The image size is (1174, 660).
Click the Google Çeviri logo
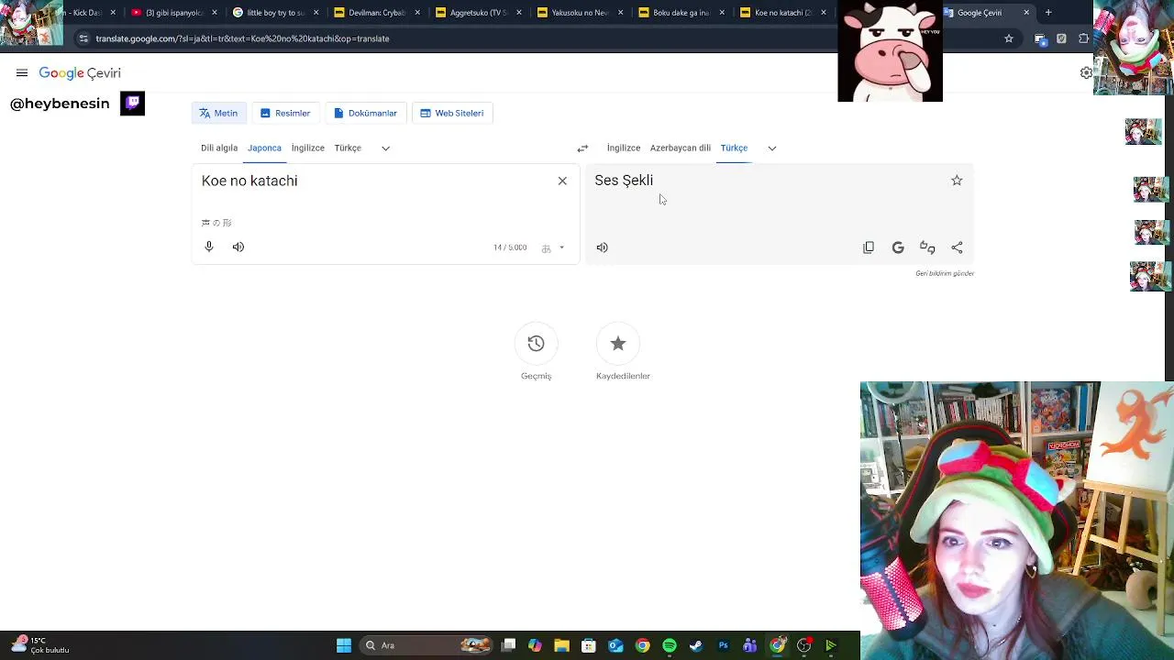click(x=80, y=73)
